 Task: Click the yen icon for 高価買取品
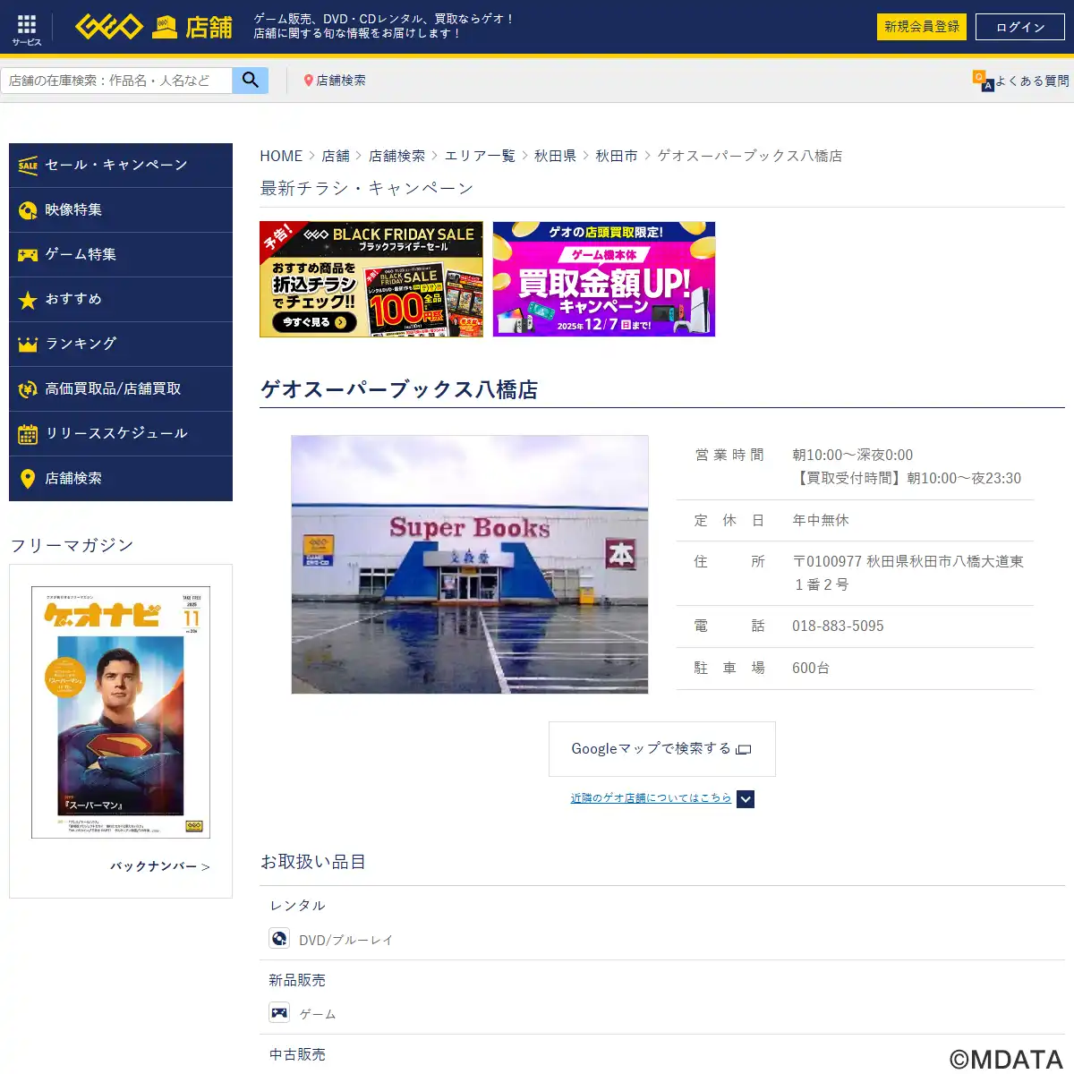click(28, 389)
